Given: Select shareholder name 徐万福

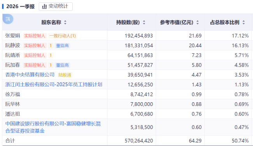Looking at the screenshot, I should pos(12,94).
